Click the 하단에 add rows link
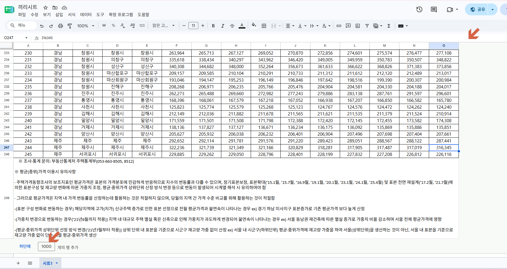This screenshot has height=269, width=507. point(25,246)
